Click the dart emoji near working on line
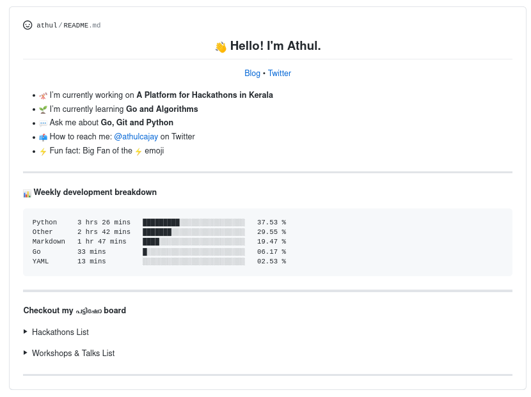Image resolution: width=531 pixels, height=397 pixels. (x=42, y=95)
